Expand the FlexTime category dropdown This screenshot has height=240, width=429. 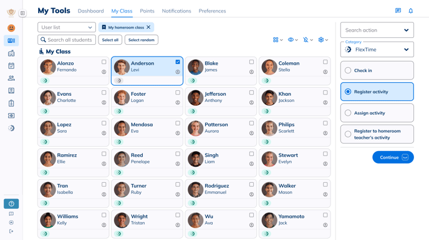(377, 49)
